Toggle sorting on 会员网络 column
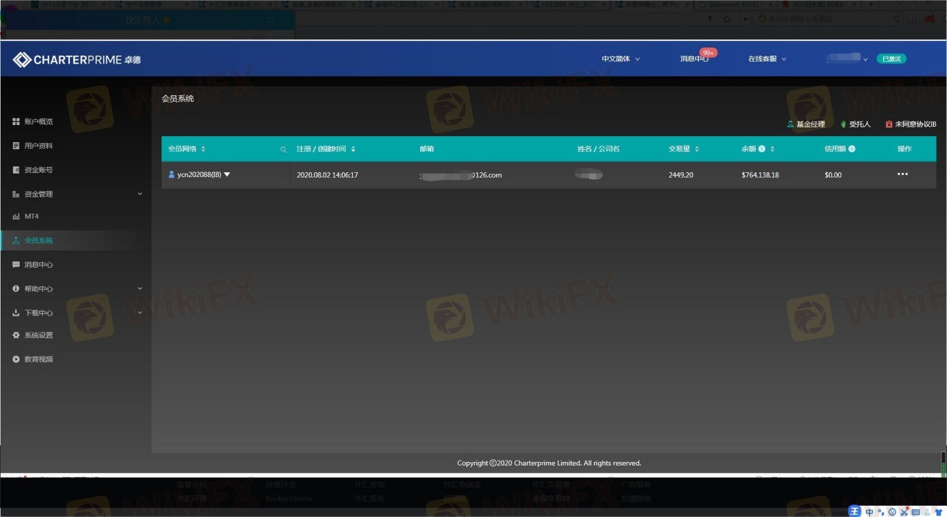 (203, 149)
